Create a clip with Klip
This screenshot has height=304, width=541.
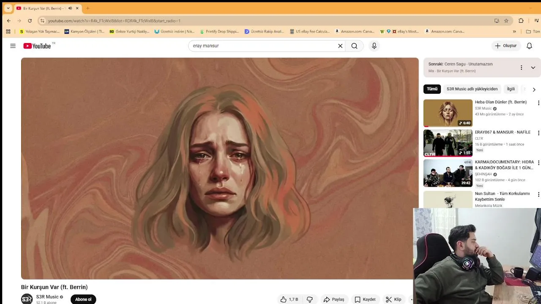coord(393,299)
